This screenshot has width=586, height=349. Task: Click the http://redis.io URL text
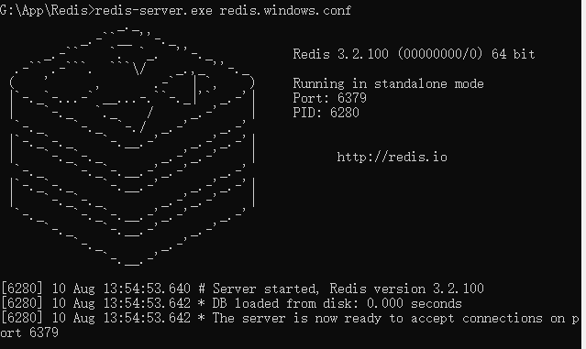[392, 158]
